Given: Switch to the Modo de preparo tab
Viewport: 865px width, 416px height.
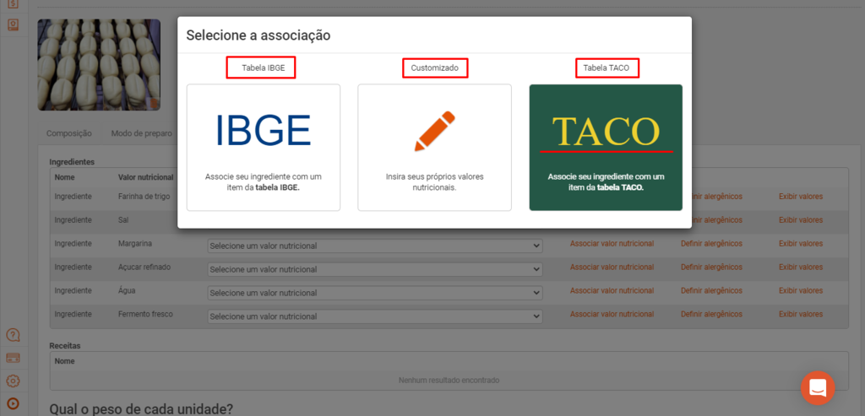Looking at the screenshot, I should (x=141, y=133).
